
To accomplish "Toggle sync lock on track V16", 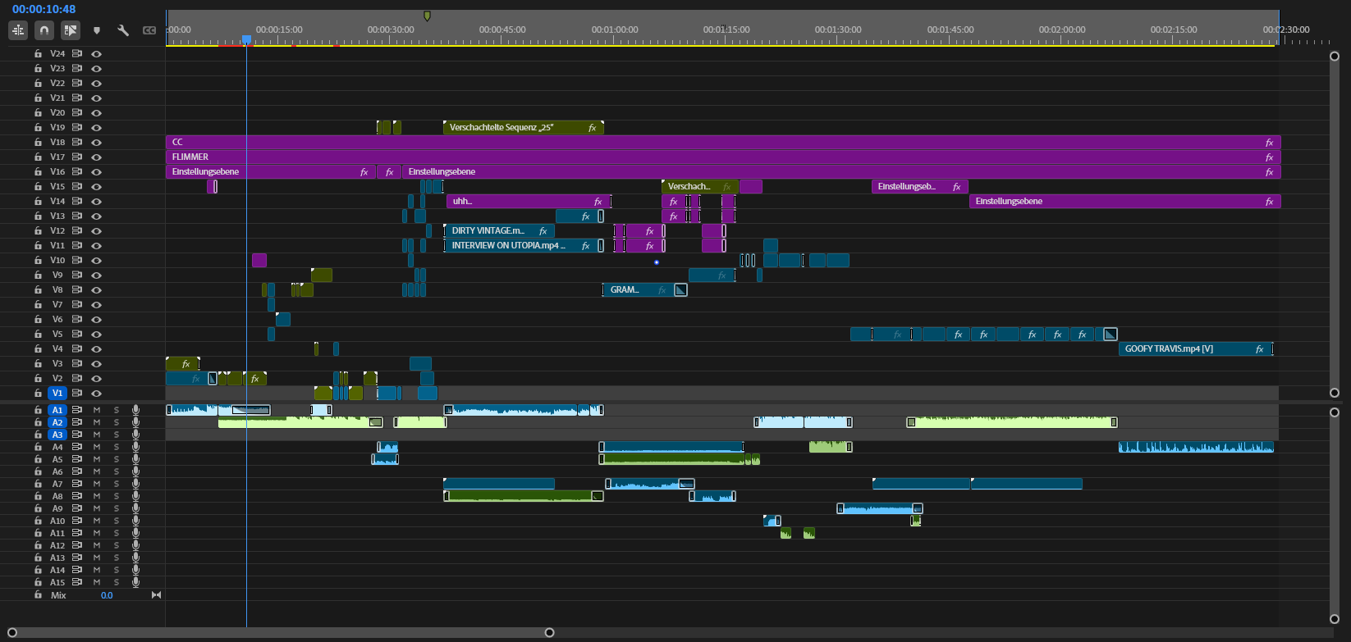I will 77,171.
